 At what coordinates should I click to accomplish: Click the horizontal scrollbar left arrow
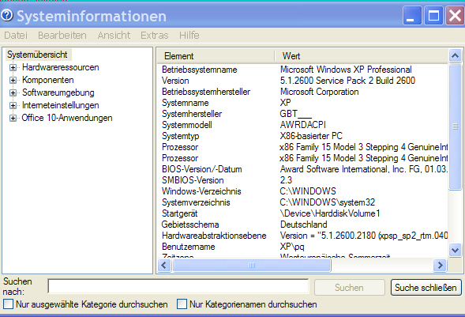point(164,265)
